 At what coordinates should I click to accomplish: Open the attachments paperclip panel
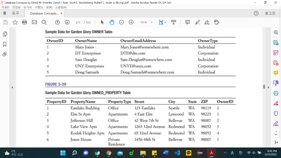5,54
